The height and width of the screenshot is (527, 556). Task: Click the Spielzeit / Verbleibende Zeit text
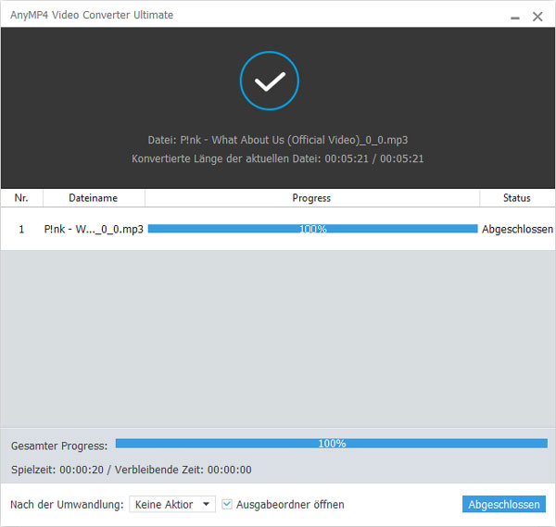pos(132,470)
